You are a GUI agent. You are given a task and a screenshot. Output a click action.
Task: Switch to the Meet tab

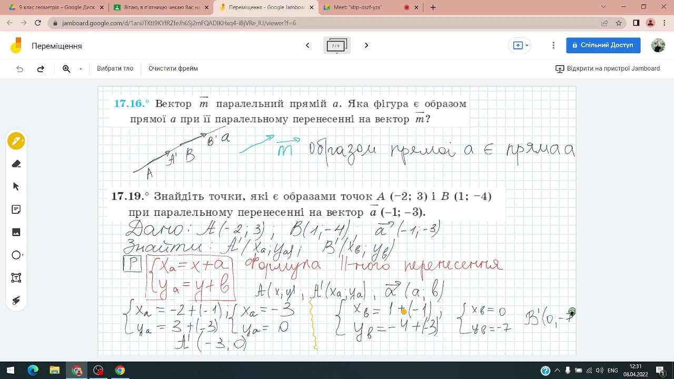[365, 8]
